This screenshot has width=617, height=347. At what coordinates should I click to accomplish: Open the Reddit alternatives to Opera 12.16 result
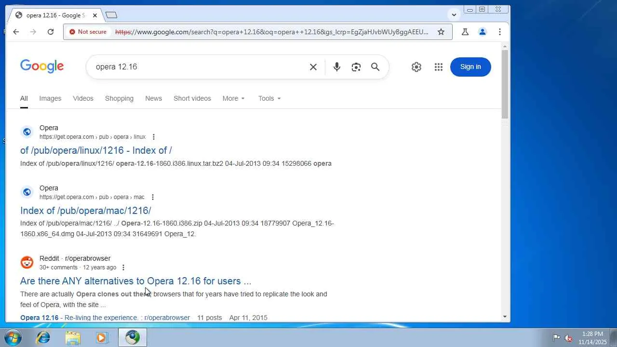pos(135,281)
